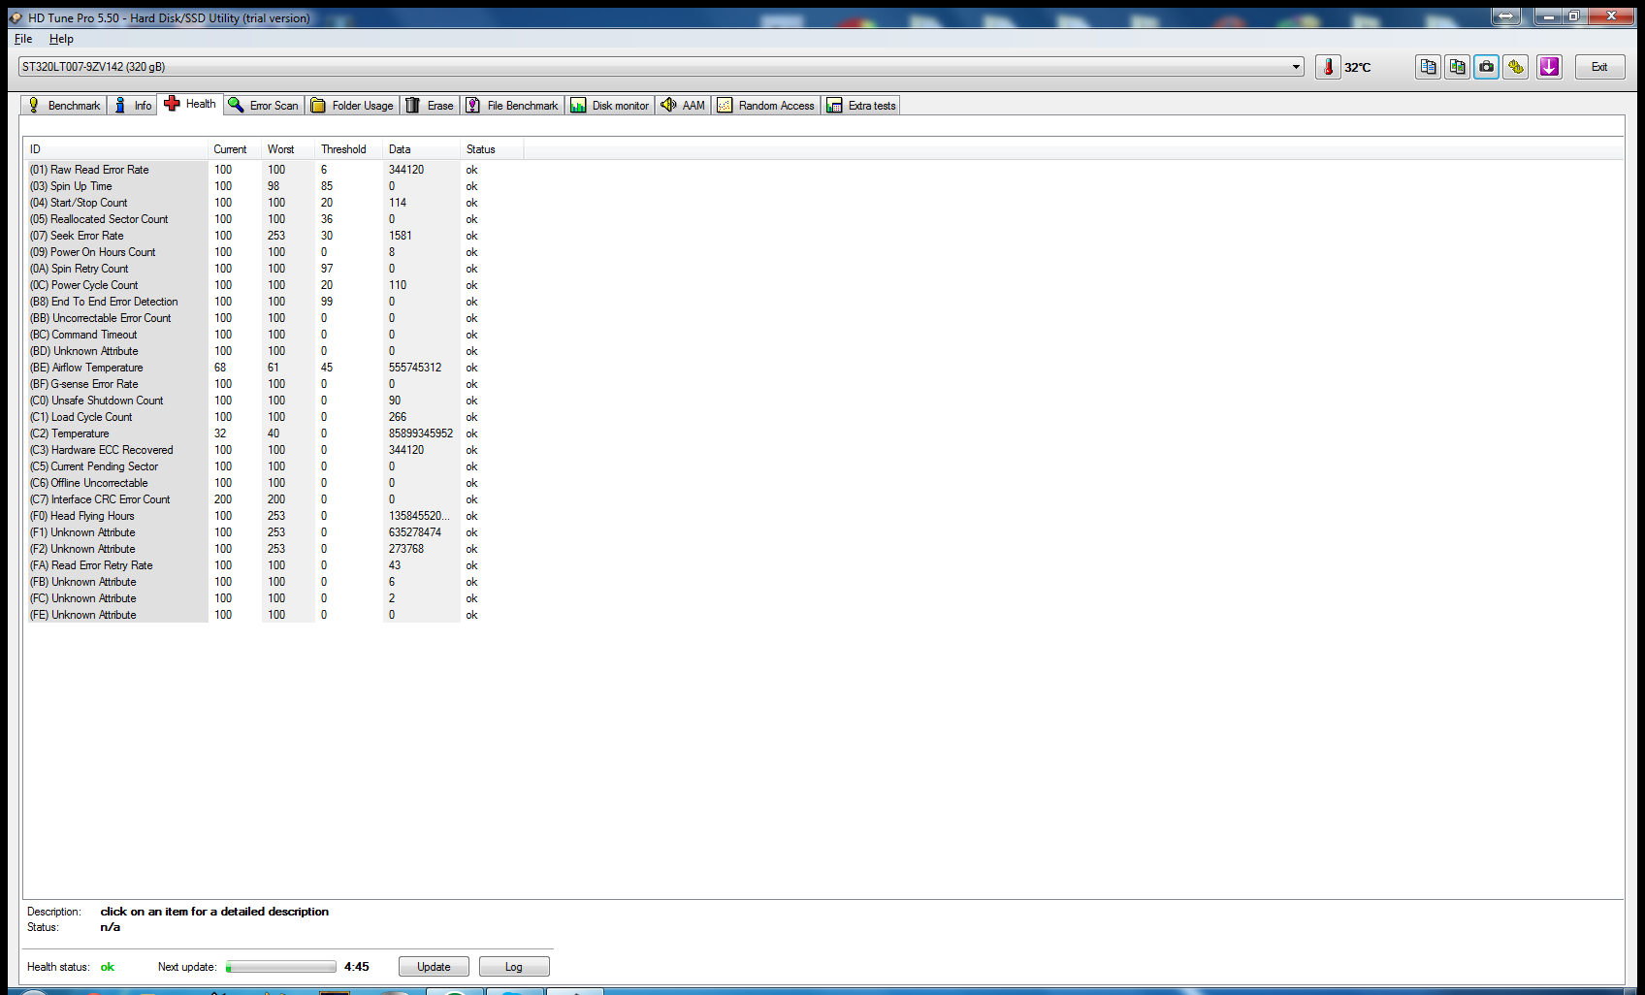This screenshot has height=995, width=1645.
Task: Open the Help menu
Action: pos(61,39)
